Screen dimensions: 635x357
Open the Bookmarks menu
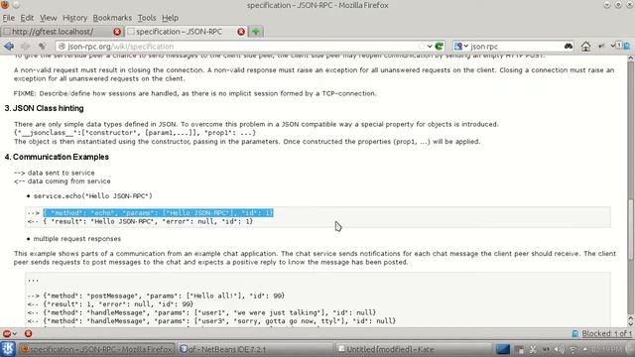pos(112,18)
